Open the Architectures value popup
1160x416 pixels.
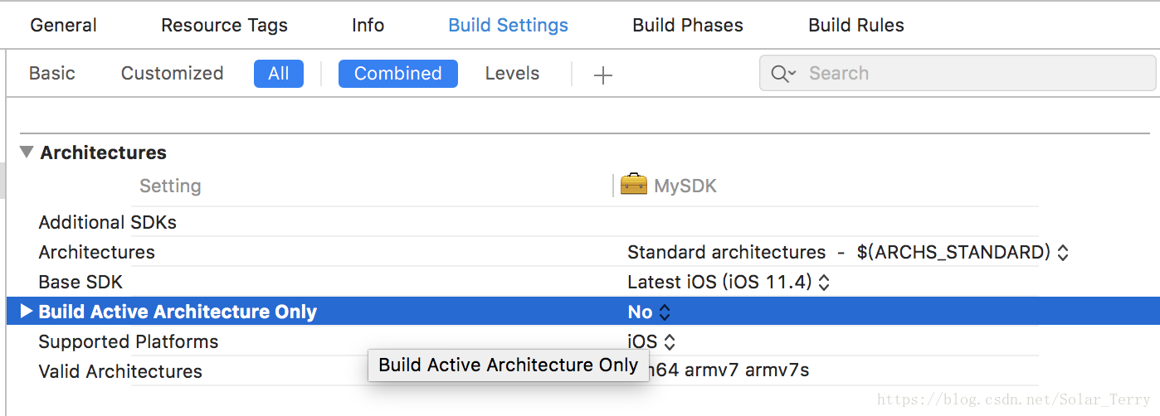pos(848,252)
